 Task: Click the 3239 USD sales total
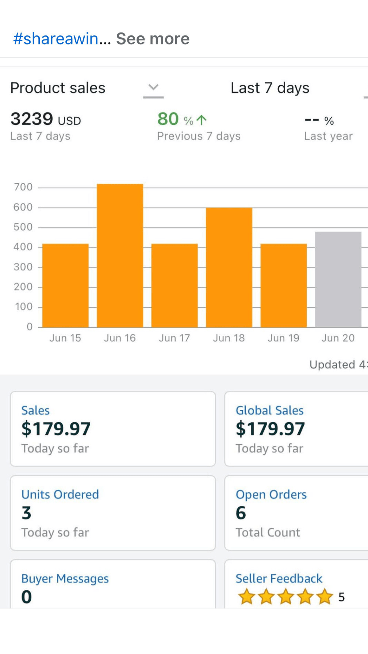(x=46, y=119)
